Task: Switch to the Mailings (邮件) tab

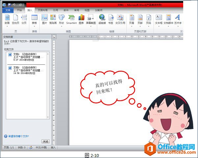Action: 66,10
